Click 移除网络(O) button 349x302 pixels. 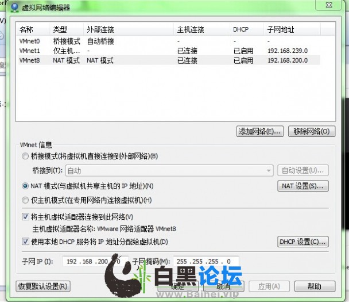[311, 131]
